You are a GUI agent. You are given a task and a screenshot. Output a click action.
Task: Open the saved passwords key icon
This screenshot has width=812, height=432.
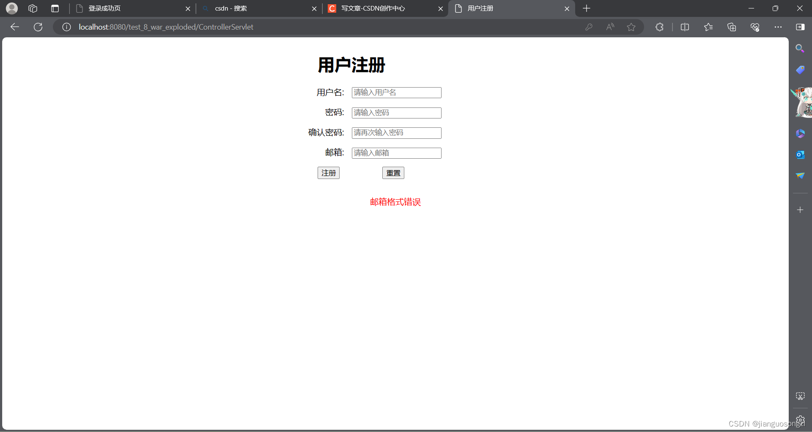[589, 27]
